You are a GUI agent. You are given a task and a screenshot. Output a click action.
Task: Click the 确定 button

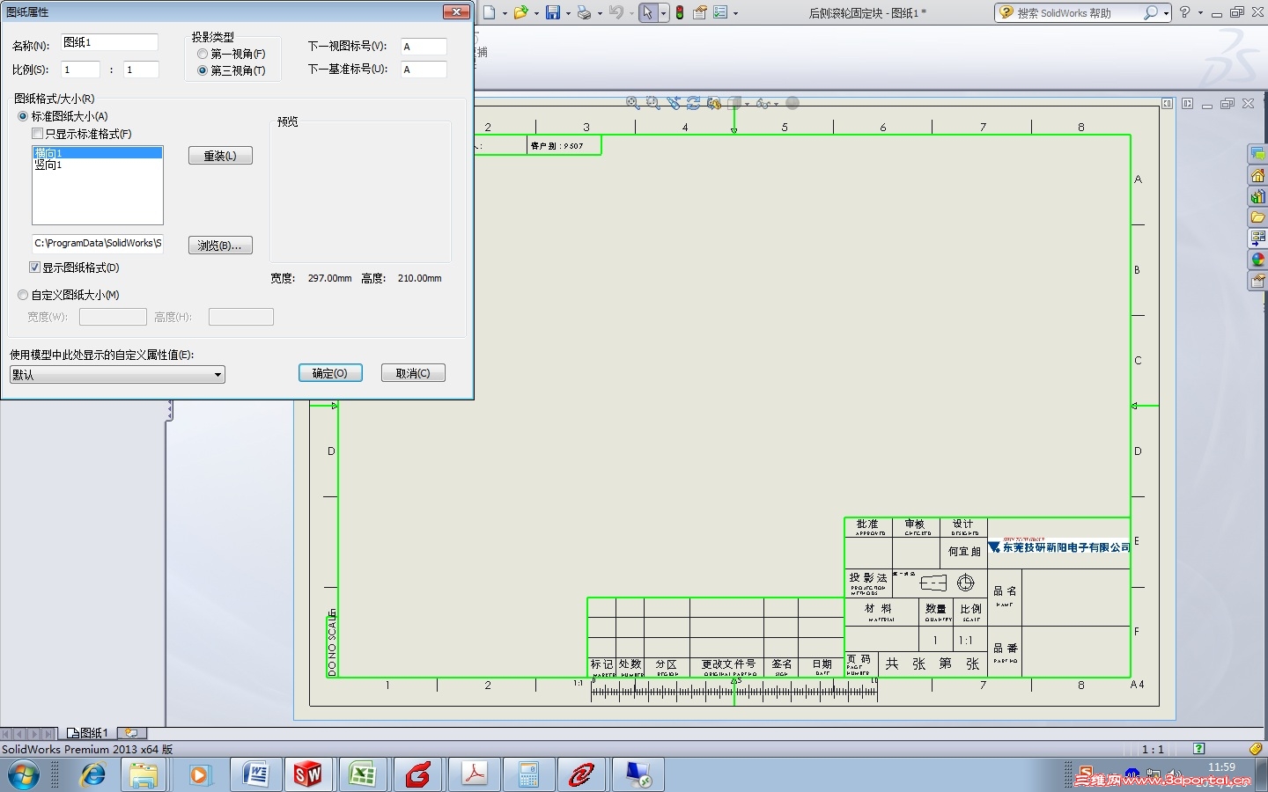coord(330,373)
